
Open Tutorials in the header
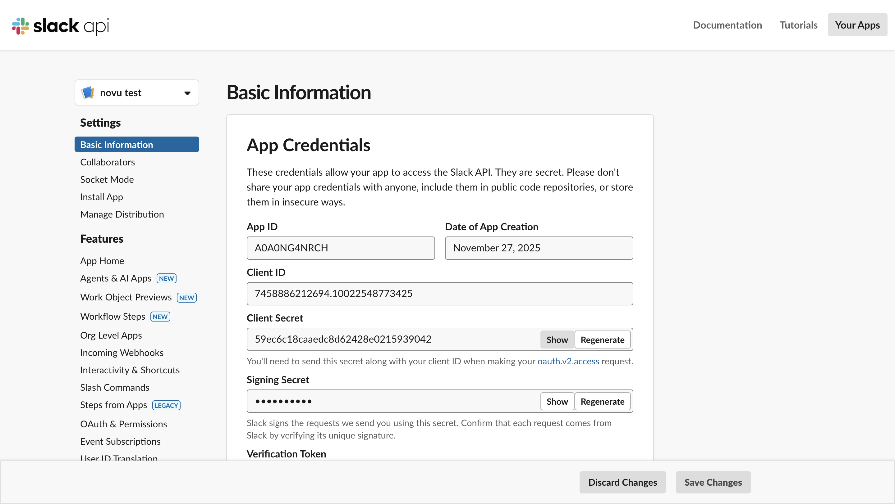(798, 25)
